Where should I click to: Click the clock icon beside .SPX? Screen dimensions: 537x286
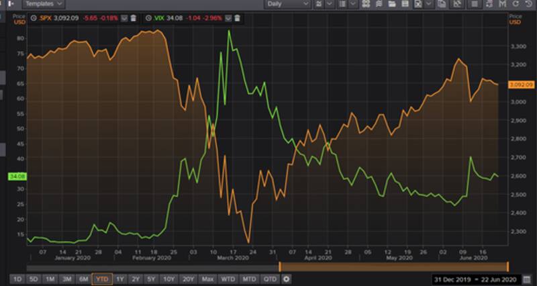click(x=33, y=17)
